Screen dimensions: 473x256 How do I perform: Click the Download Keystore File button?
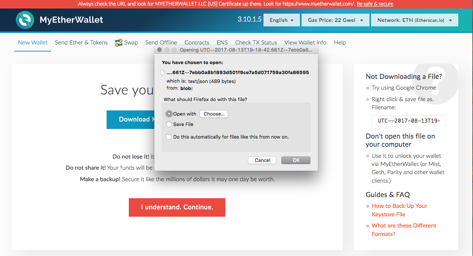(130, 119)
